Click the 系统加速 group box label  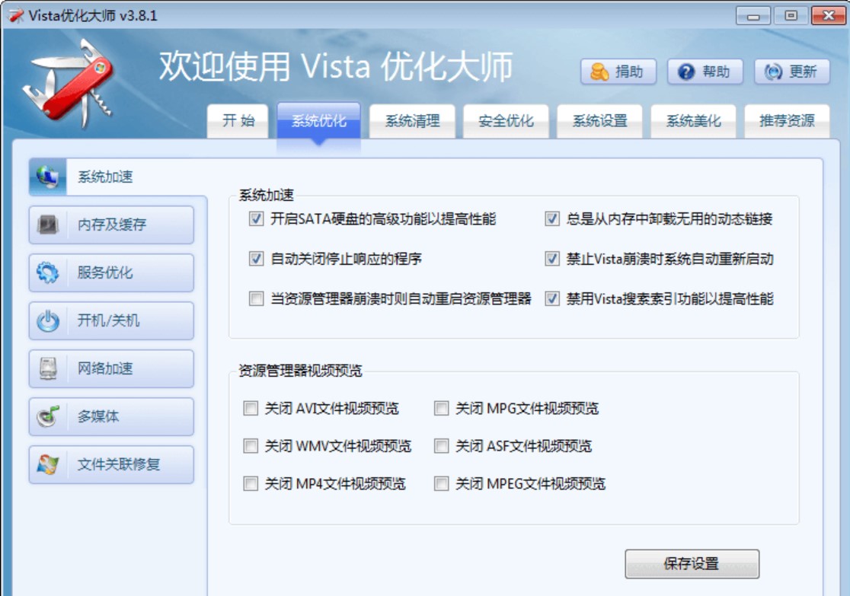pos(266,195)
